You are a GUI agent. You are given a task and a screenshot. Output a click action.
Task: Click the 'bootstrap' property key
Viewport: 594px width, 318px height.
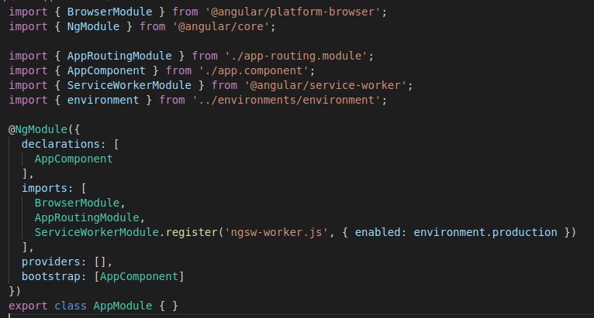50,276
